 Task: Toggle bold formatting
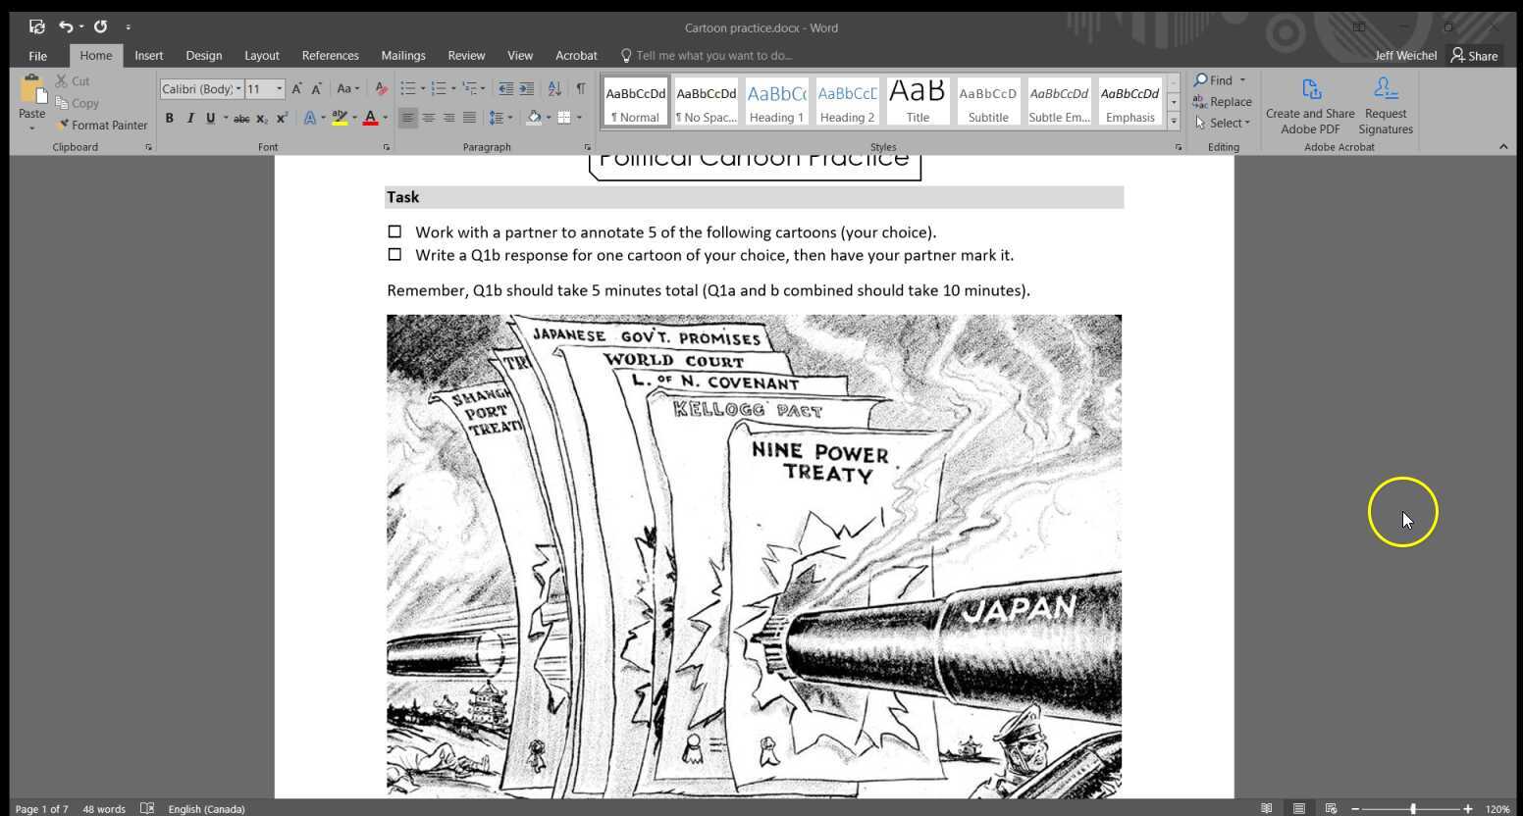(169, 118)
